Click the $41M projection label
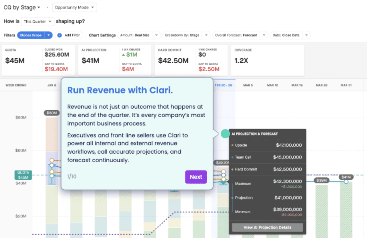 pyautogui.click(x=346, y=177)
